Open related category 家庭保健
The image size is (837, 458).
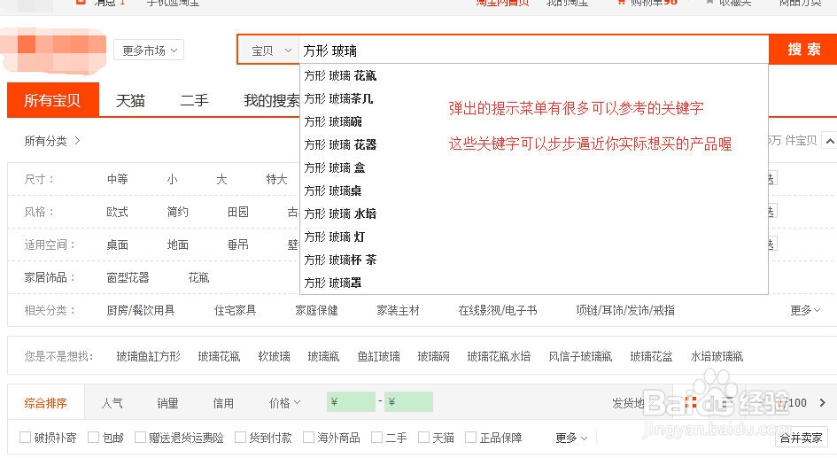coord(316,310)
